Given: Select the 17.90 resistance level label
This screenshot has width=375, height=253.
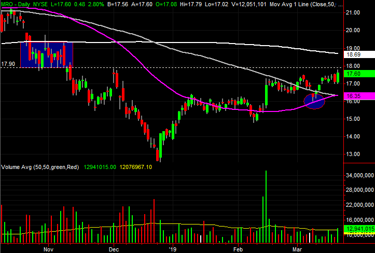Looking at the screenshot, I should pos(8,64).
